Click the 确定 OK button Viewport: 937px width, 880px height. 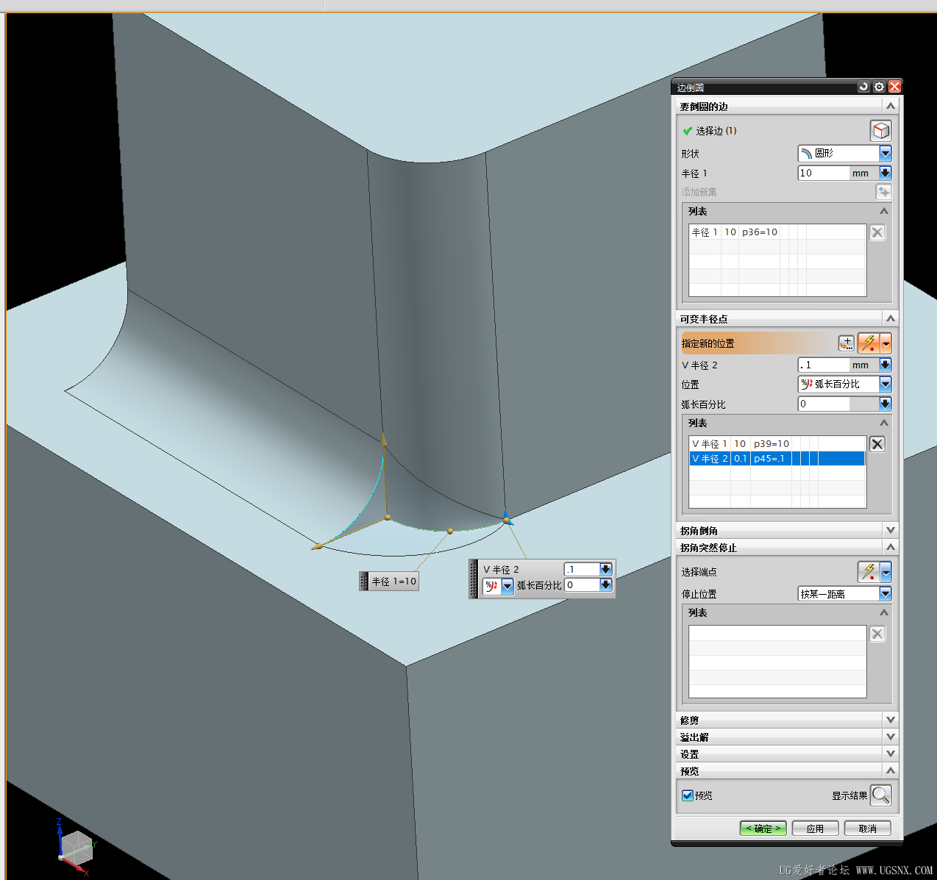click(763, 829)
